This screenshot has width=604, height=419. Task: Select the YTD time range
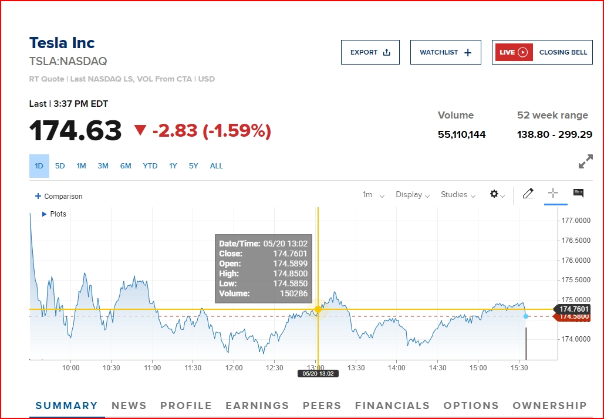click(x=150, y=166)
